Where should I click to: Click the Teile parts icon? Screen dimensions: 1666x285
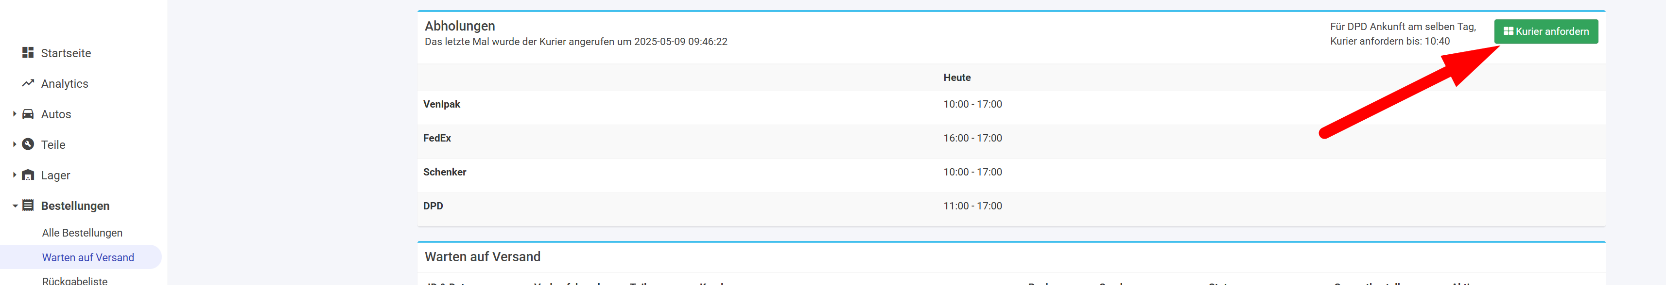coord(28,144)
